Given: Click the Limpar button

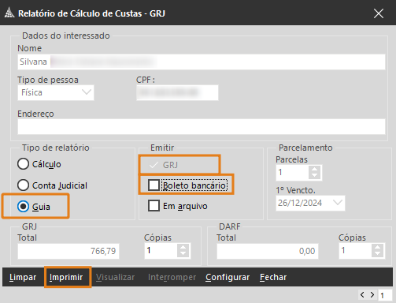Looking at the screenshot, I should [x=23, y=277].
